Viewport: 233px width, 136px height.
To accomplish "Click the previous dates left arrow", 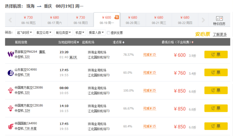I will pos(10,20).
